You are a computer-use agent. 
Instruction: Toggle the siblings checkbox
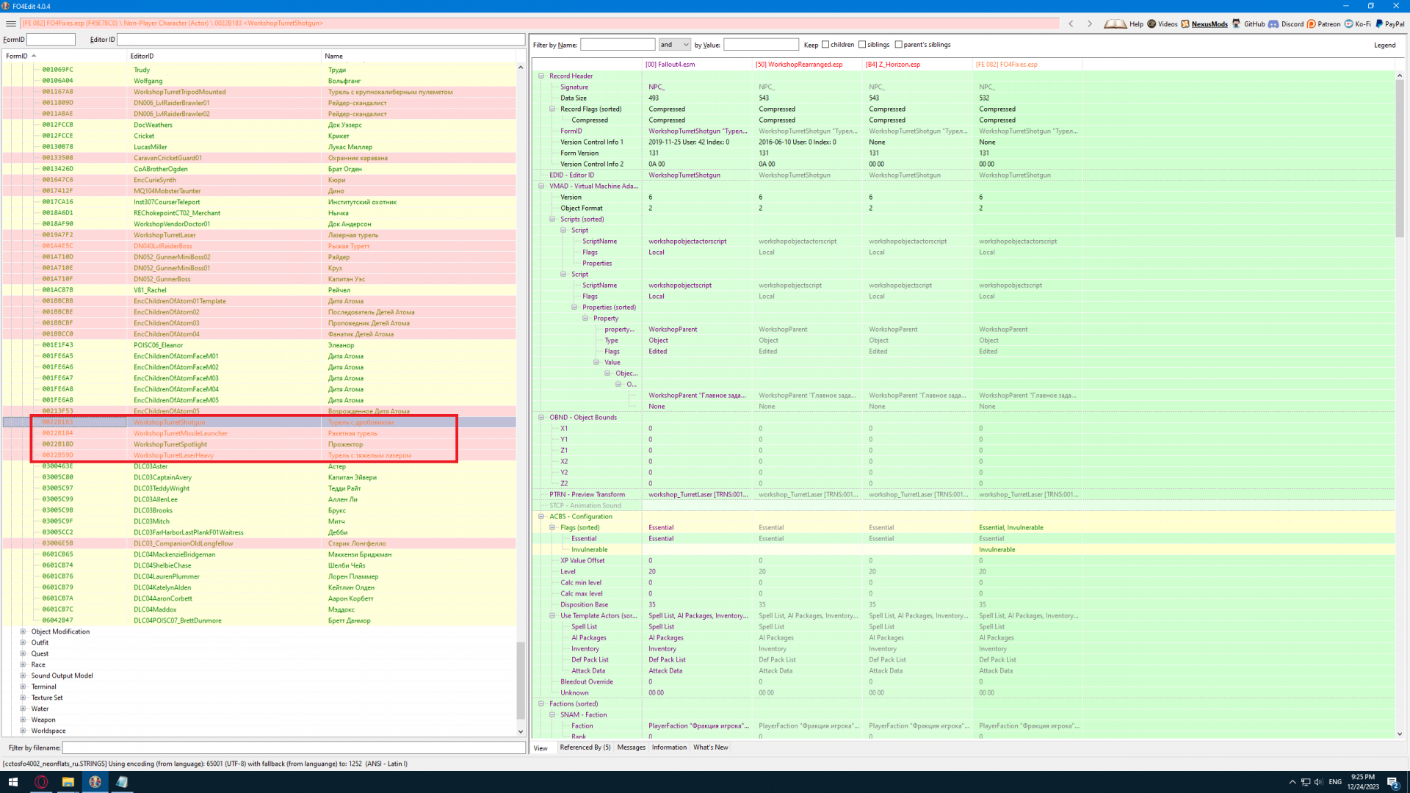[x=862, y=45]
